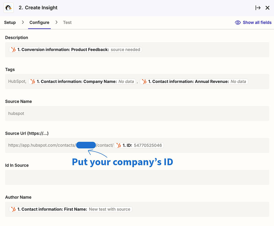Image resolution: width=274 pixels, height=226 pixels.
Task: Click the Show all fields link
Action: [x=257, y=22]
